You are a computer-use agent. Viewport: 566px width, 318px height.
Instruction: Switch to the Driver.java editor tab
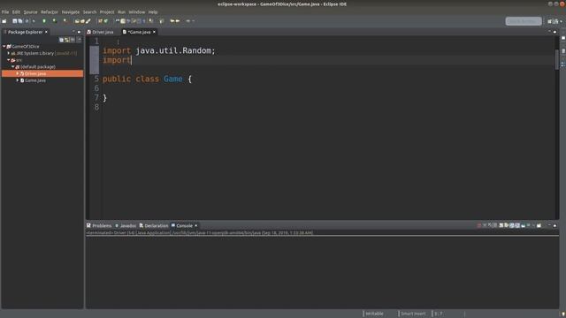pos(100,32)
